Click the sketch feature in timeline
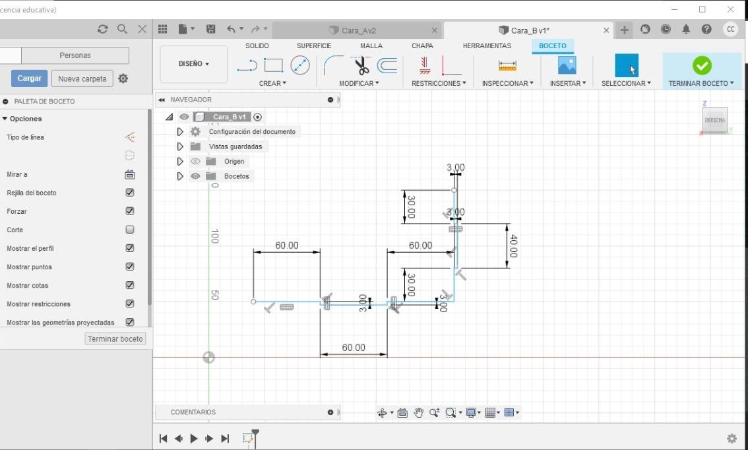The height and width of the screenshot is (450, 748). click(247, 438)
